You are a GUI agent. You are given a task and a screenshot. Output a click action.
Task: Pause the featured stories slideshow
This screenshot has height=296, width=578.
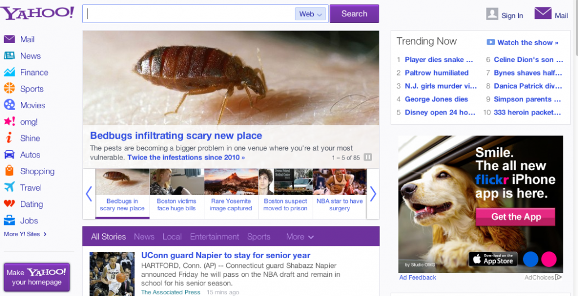pos(367,157)
